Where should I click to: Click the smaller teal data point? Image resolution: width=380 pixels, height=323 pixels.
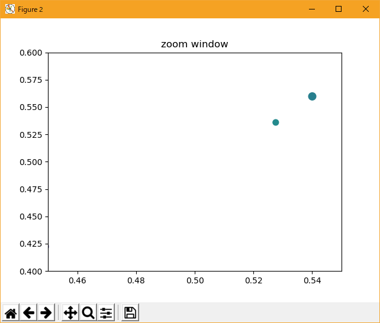[276, 122]
